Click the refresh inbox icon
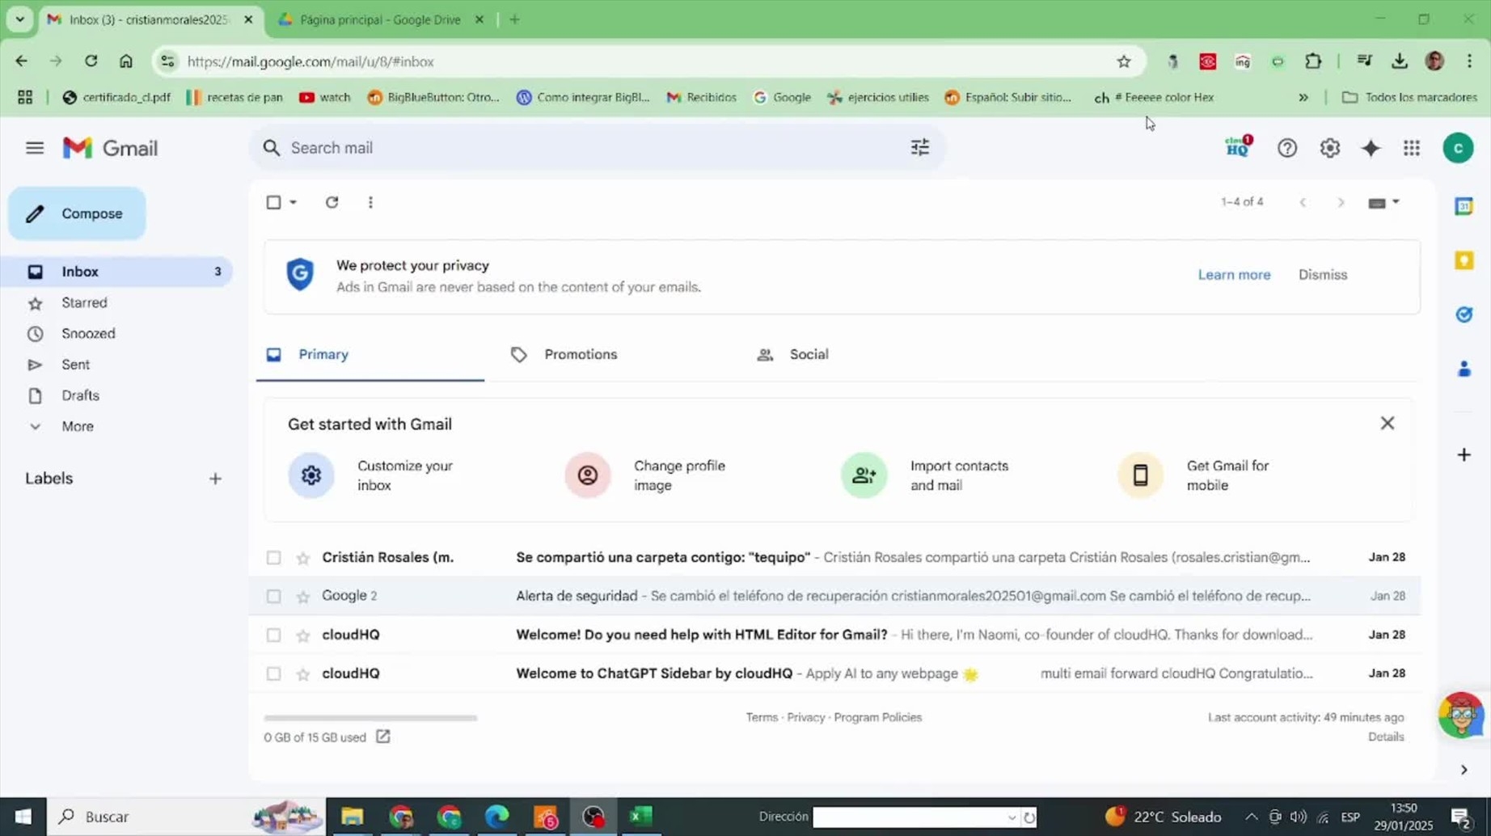 click(x=332, y=202)
